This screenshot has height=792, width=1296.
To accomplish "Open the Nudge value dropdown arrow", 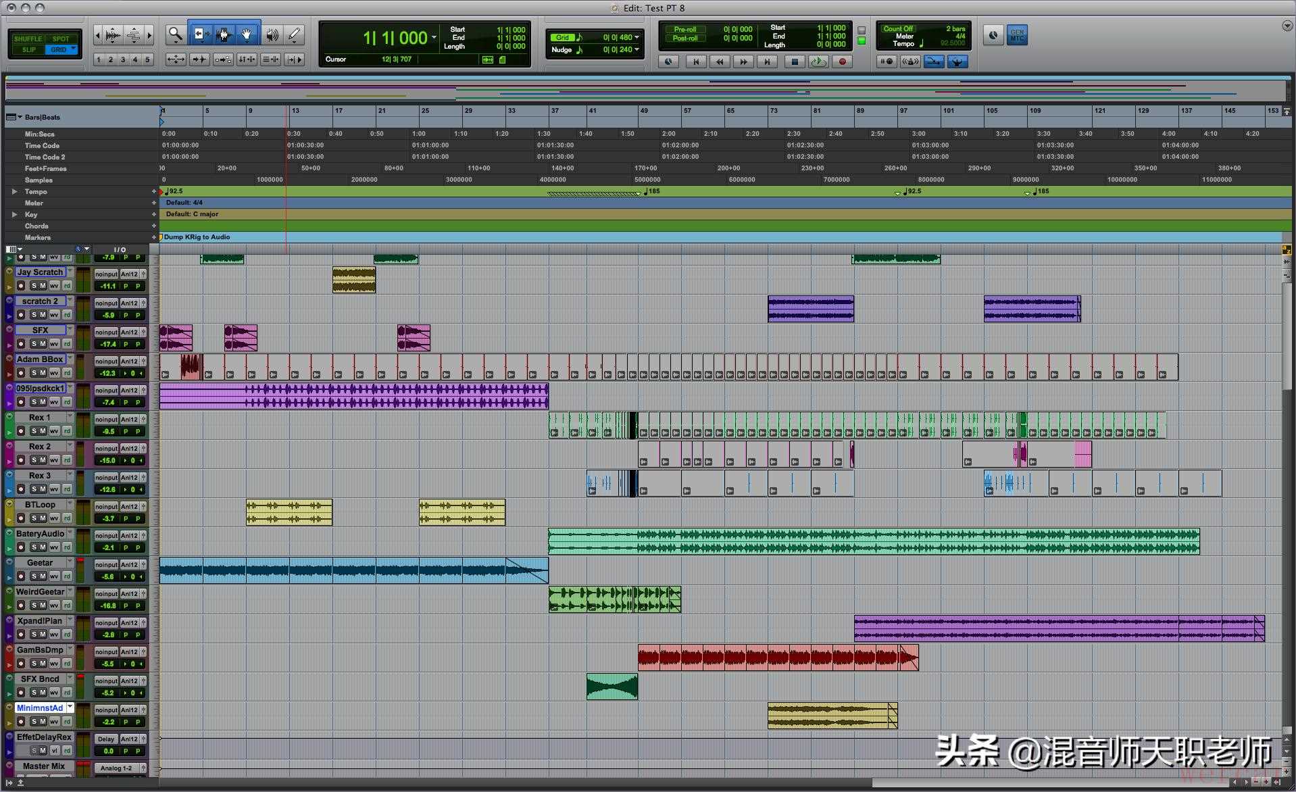I will point(637,50).
